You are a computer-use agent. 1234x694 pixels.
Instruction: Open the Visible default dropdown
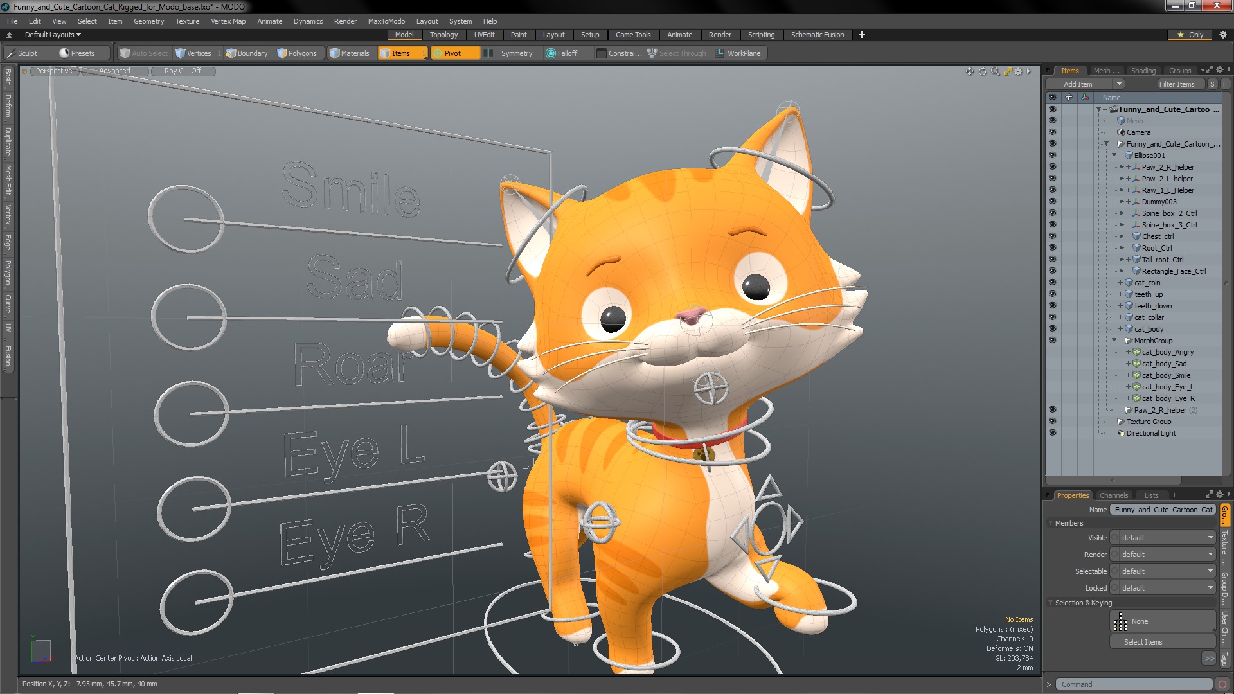tap(1164, 538)
